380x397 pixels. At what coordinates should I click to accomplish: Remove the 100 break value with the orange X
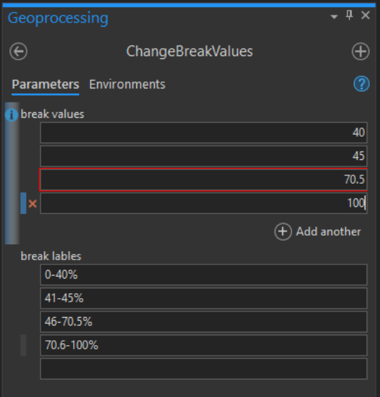(33, 203)
